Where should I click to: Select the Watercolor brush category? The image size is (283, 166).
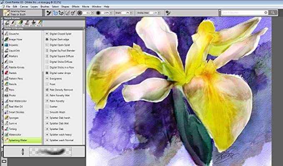(x=23, y=134)
